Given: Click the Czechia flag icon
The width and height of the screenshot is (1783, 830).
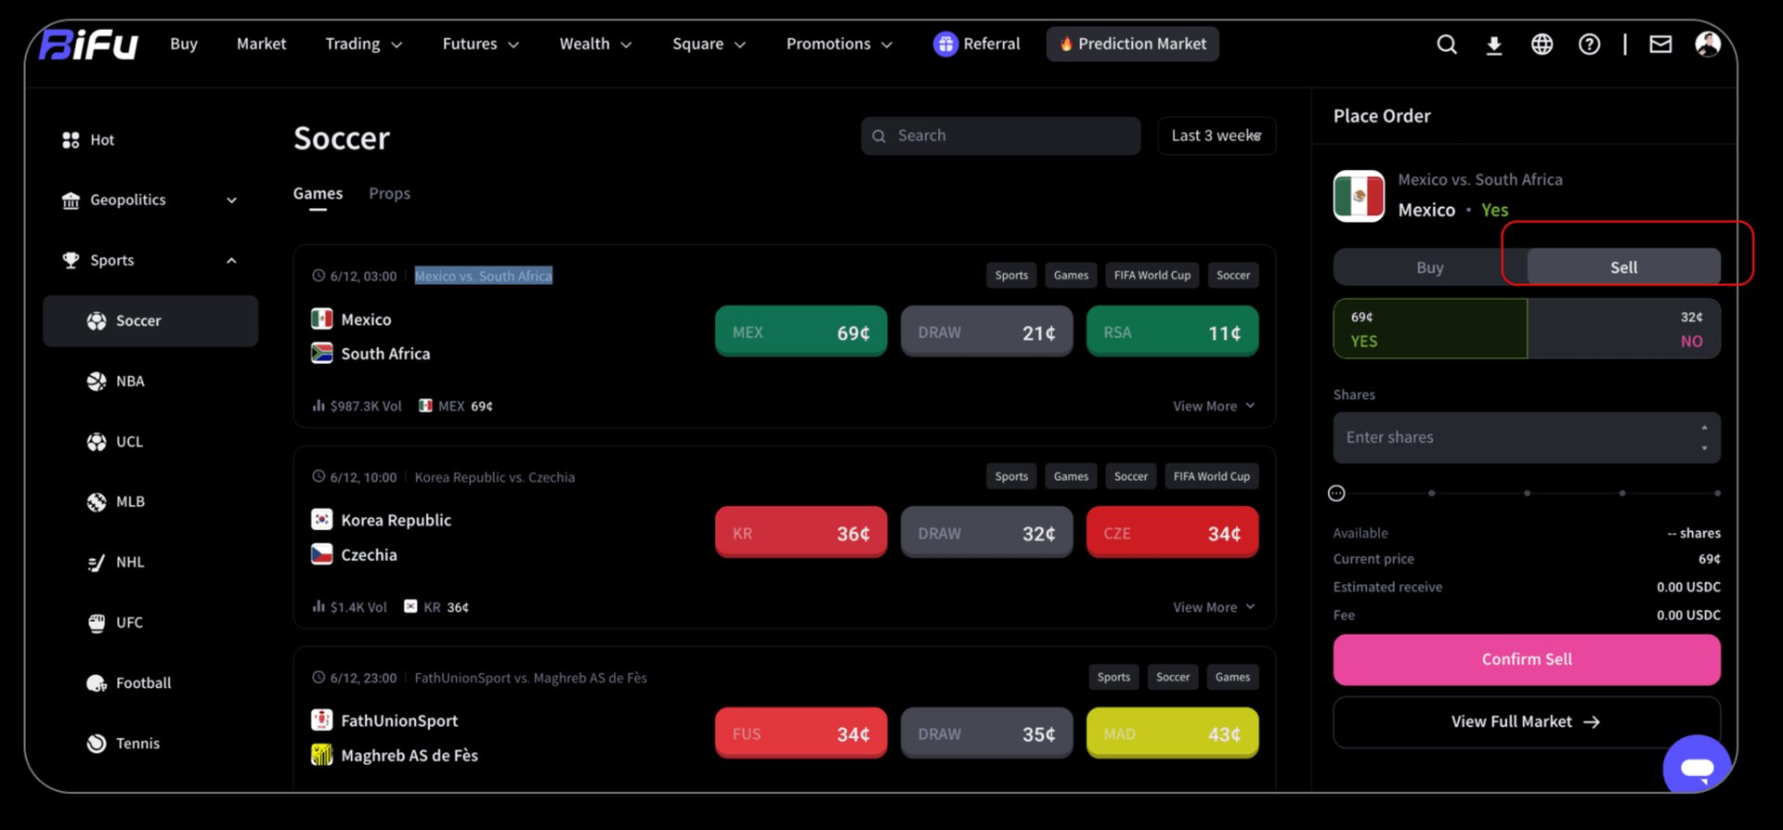Looking at the screenshot, I should 321,554.
